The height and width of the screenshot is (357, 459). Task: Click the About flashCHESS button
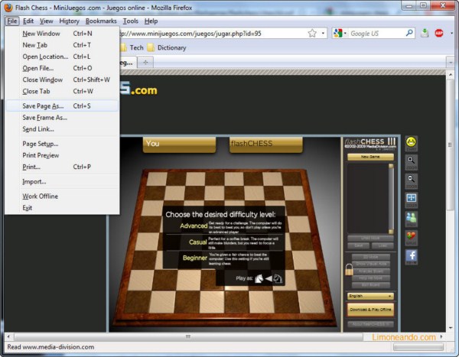(370, 324)
